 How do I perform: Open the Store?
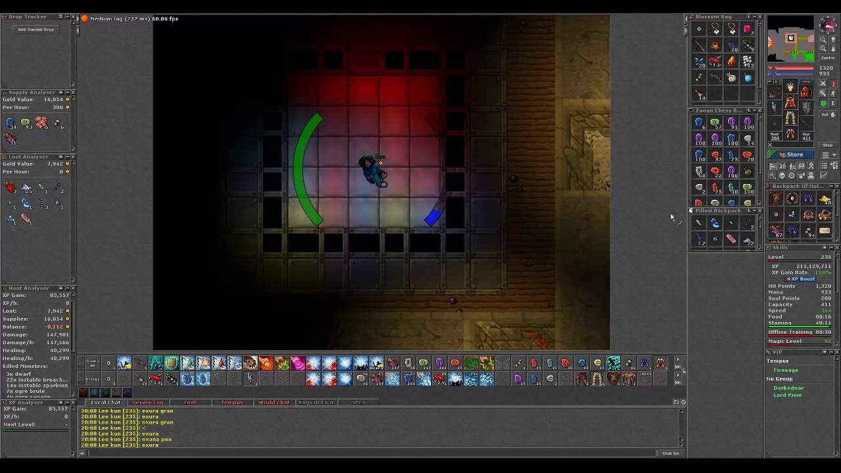pyautogui.click(x=790, y=154)
